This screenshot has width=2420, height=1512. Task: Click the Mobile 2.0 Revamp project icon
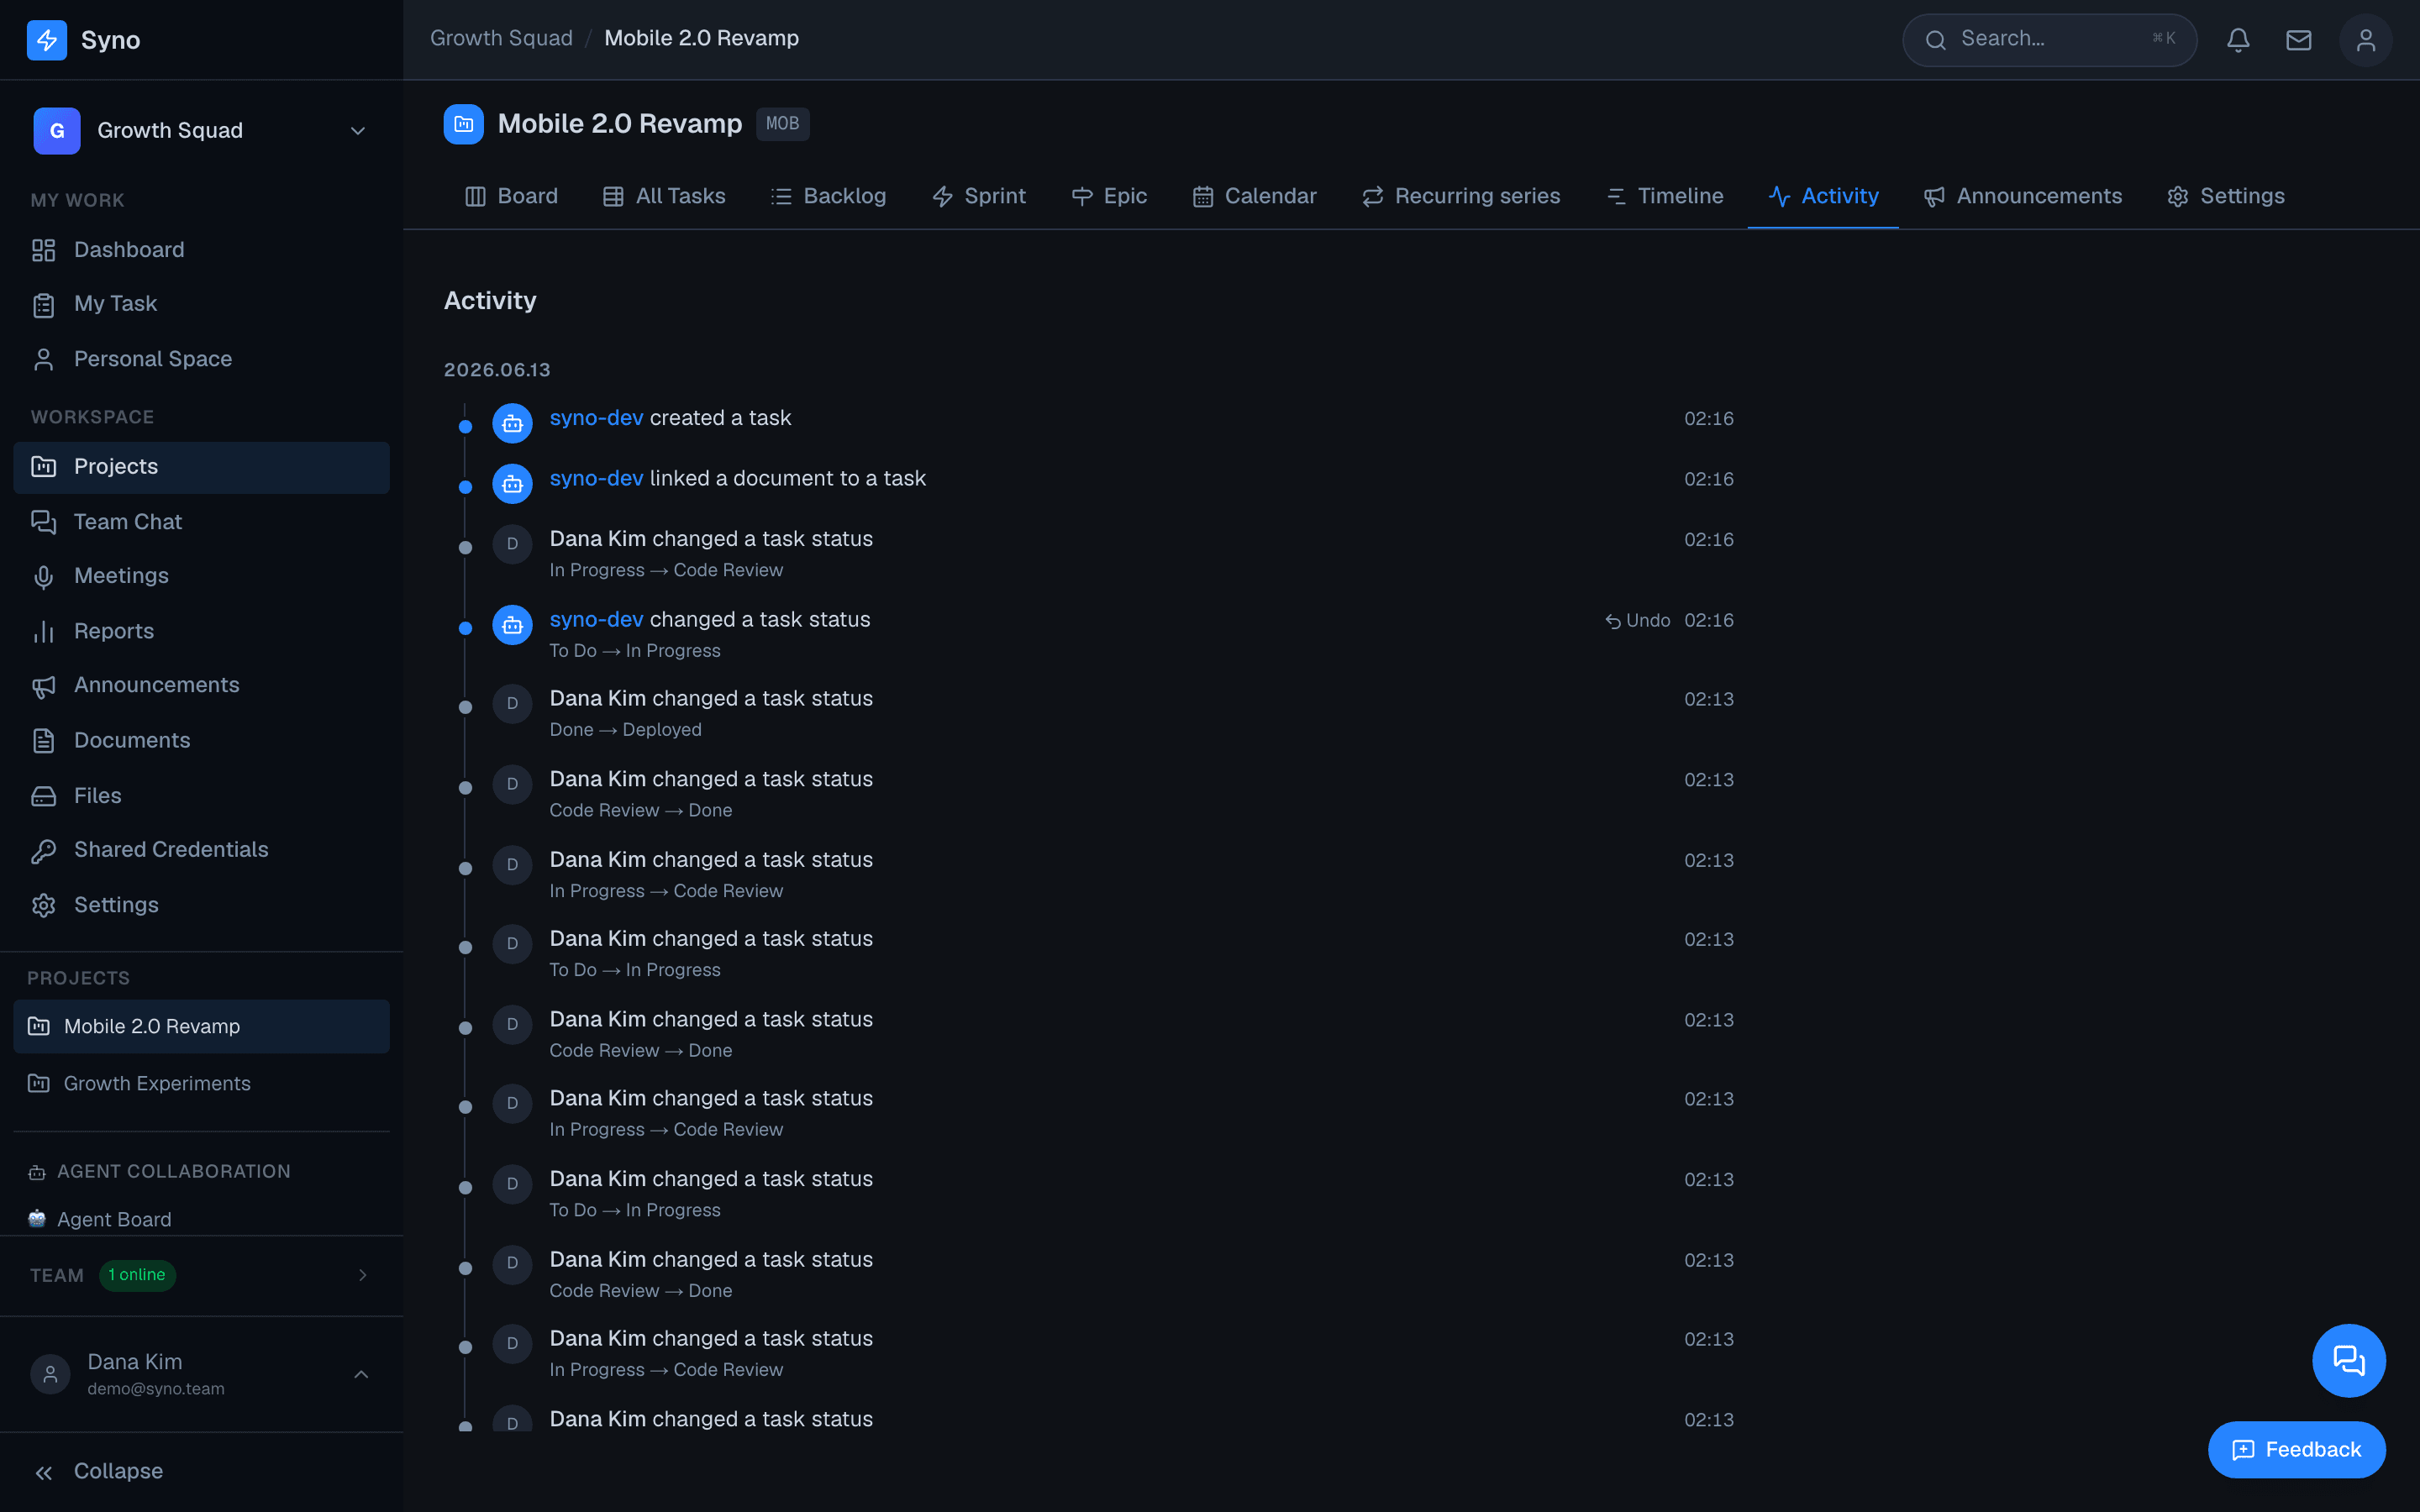pos(463,124)
